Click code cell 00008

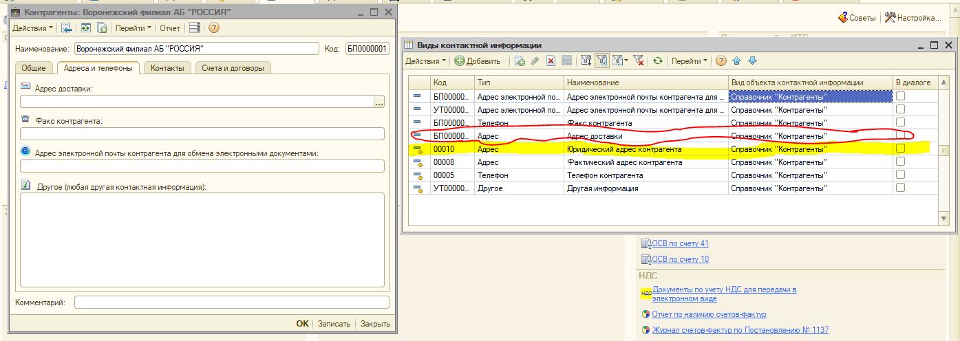tap(452, 162)
